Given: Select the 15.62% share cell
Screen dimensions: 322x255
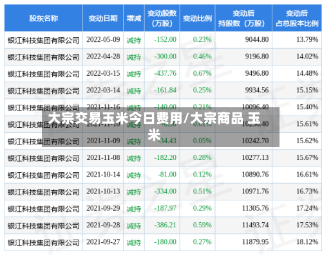Looking at the screenshot, I should [307, 141].
